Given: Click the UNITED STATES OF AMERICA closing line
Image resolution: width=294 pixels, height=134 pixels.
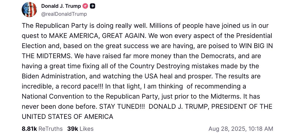Looking at the screenshot, I should (67, 117).
